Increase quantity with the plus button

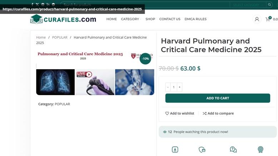coord(179,87)
